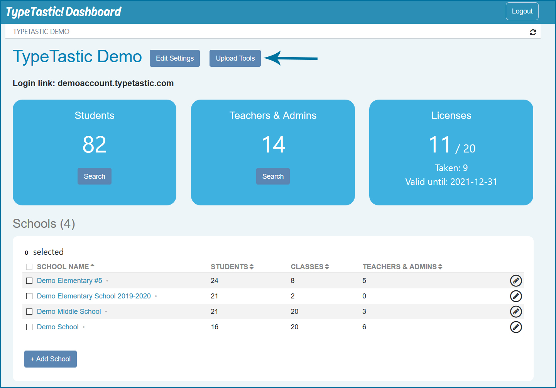The height and width of the screenshot is (388, 556).
Task: Click pencil edit icon for Demo School
Action: coord(516,327)
